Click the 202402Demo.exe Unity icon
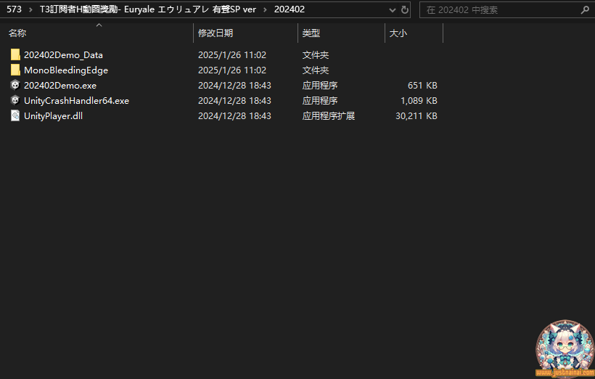Viewport: 595px width, 379px height. click(15, 85)
